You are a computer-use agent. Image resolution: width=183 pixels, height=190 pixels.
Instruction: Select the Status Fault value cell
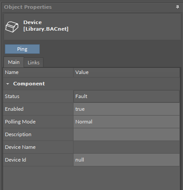point(127,96)
